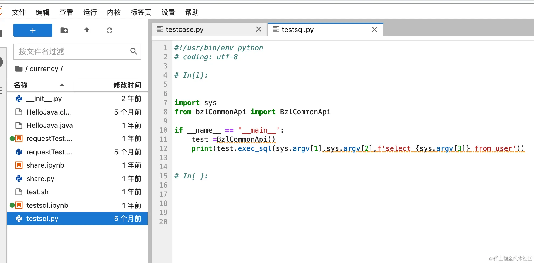Click the 'test =BzlCommonApi()' line
This screenshot has height=263, width=534.
coord(233,139)
